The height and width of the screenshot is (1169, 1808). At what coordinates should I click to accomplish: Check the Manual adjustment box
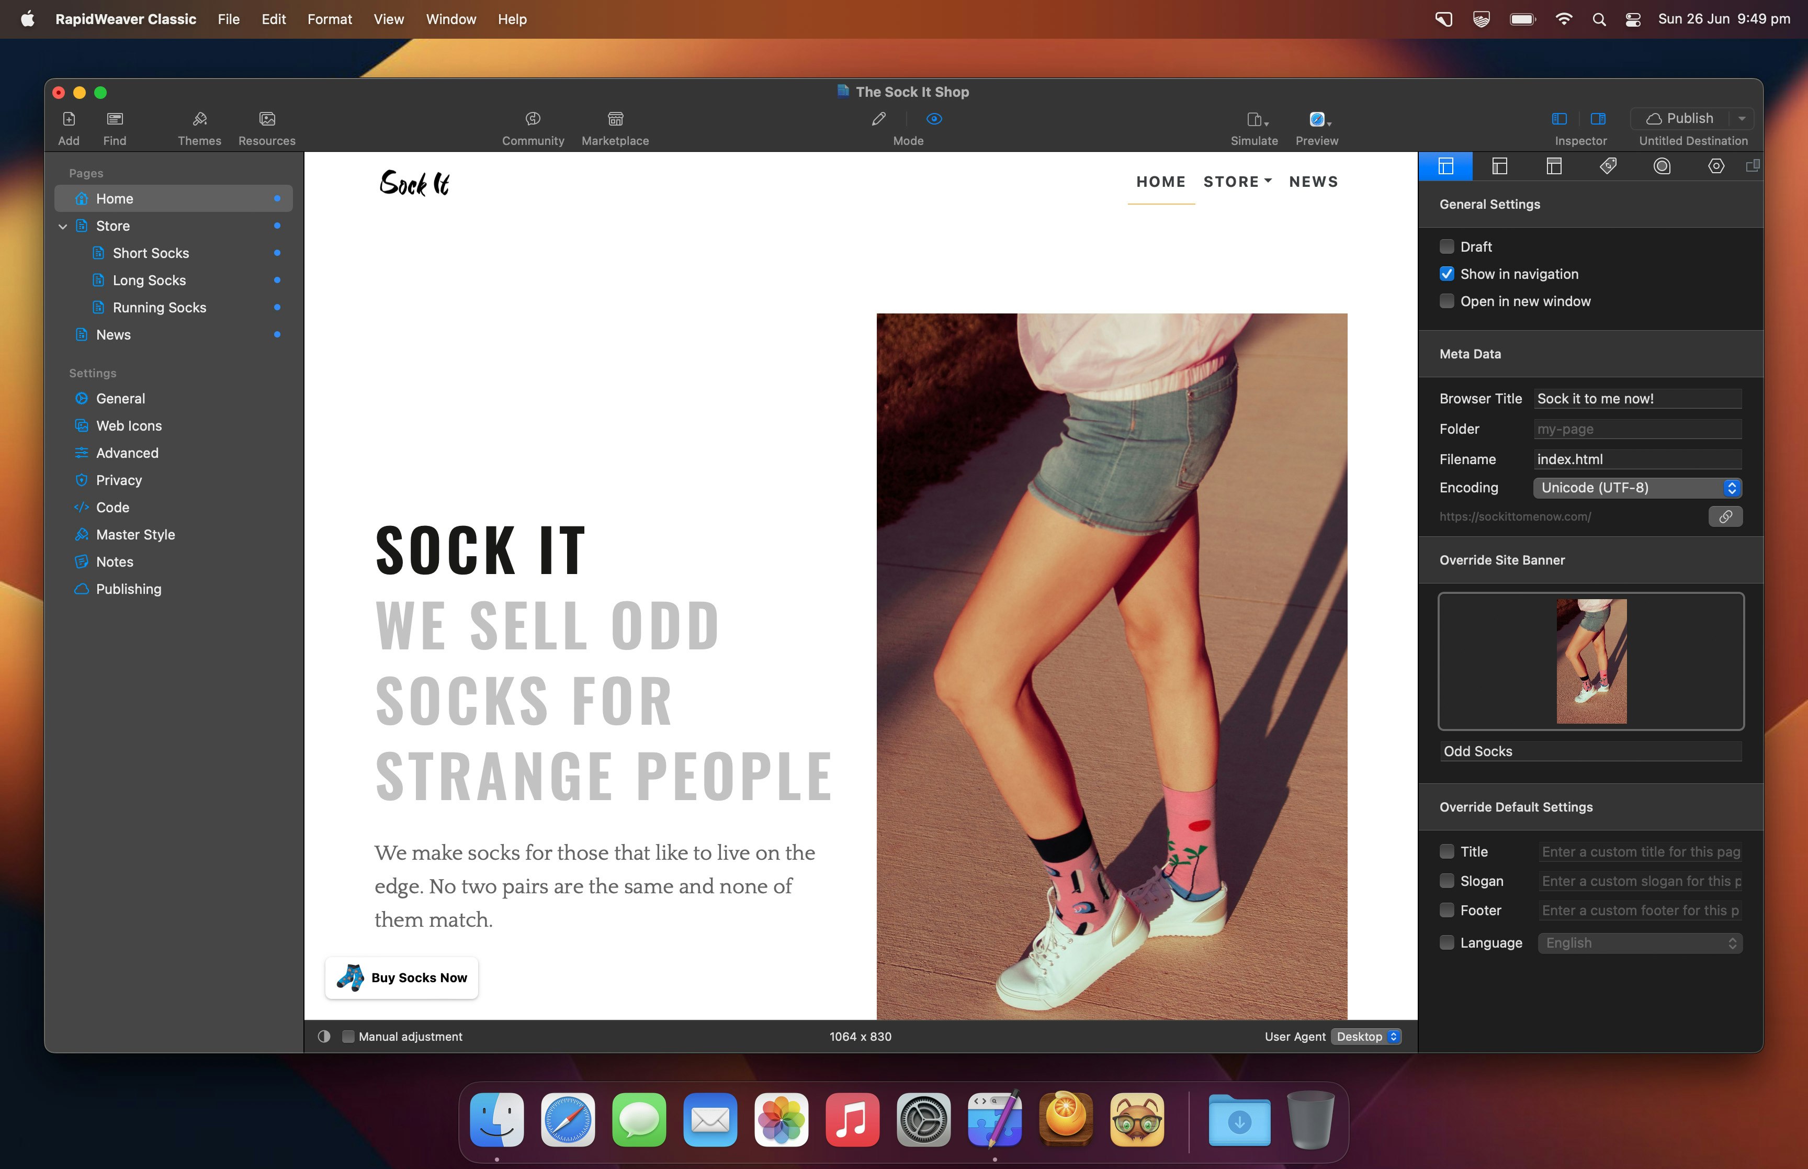[348, 1036]
